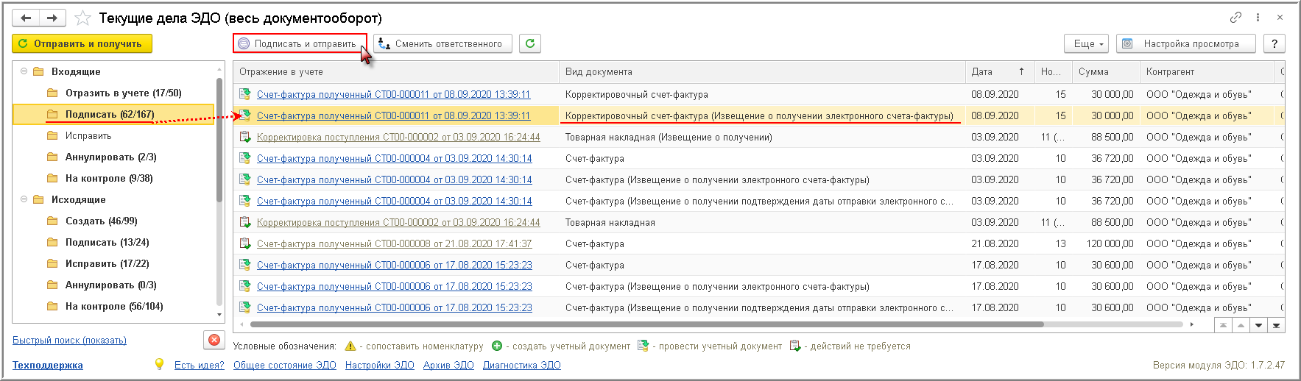Screen dimensions: 1301x381
Task: Go back with the left arrow
Action: tap(26, 18)
